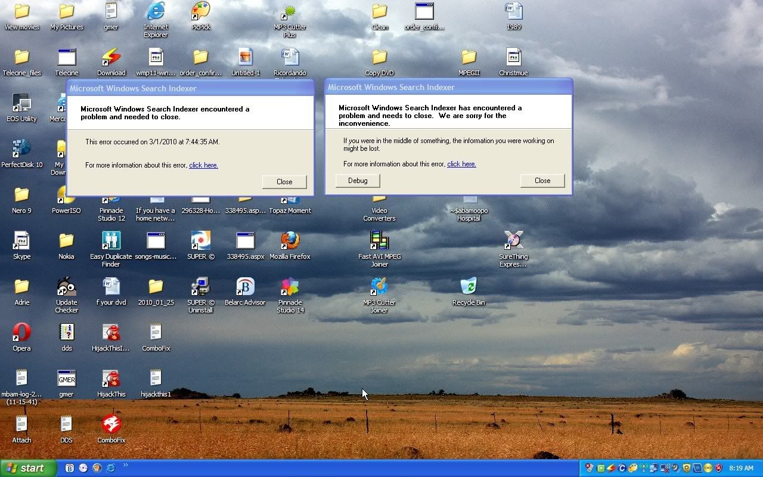The height and width of the screenshot is (477, 763).
Task: Open the 1989 document
Action: click(x=513, y=16)
